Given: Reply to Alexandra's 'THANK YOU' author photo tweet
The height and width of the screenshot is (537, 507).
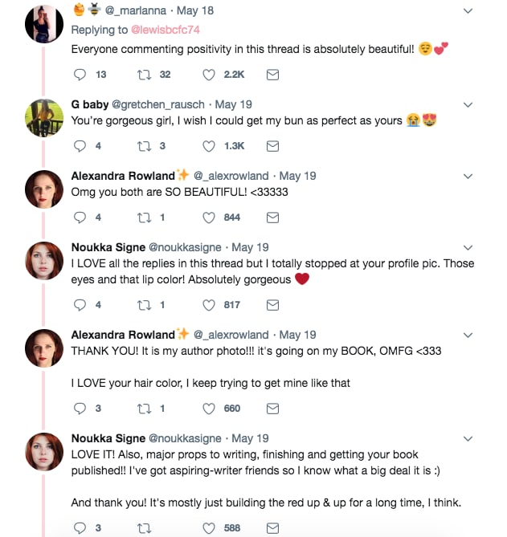Looking at the screenshot, I should coord(80,409).
